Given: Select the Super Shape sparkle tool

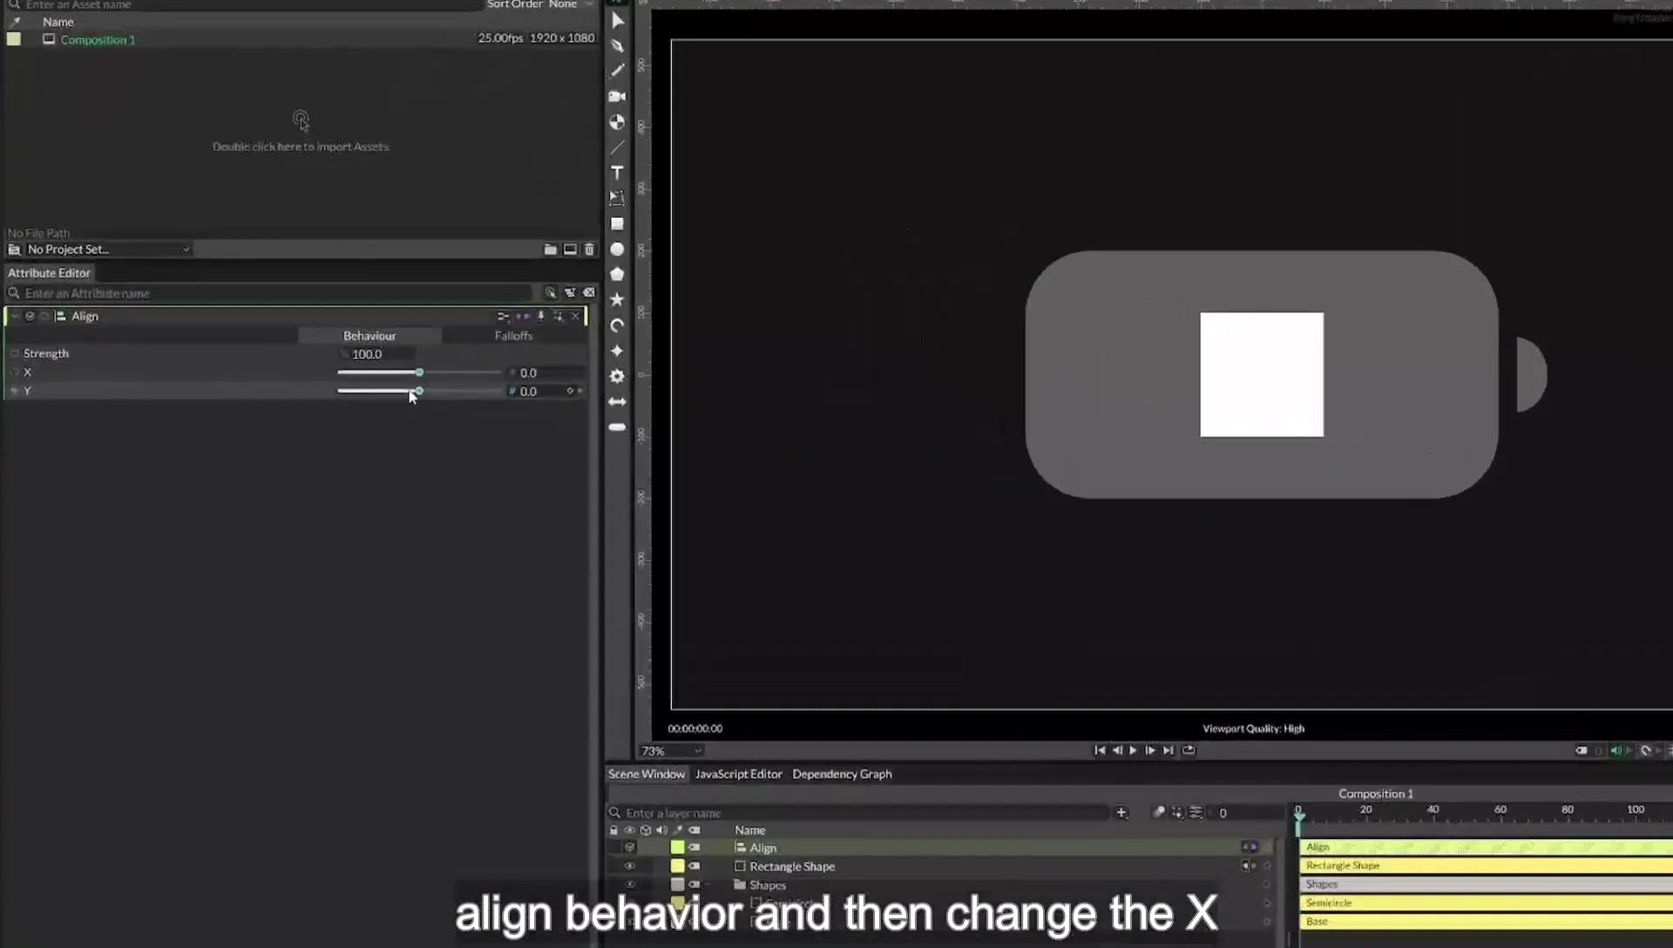Looking at the screenshot, I should pyautogui.click(x=618, y=351).
